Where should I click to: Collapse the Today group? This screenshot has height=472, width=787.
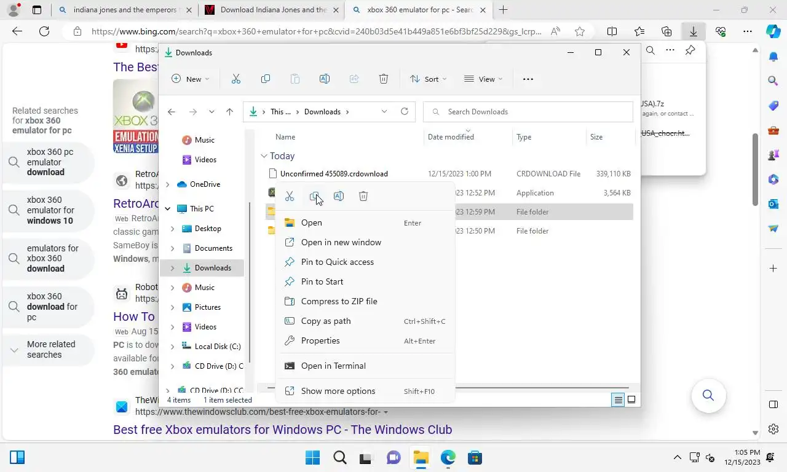point(264,156)
